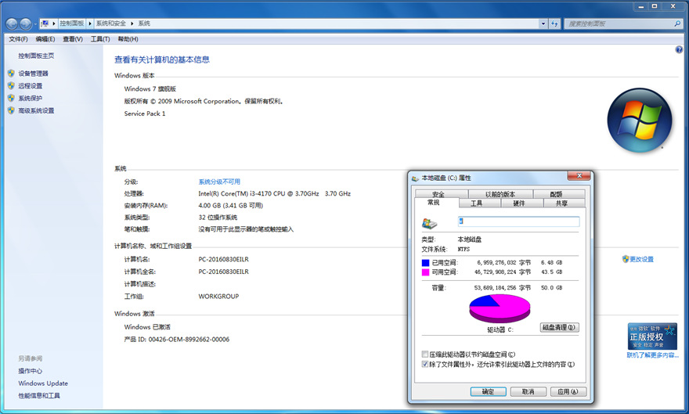Open the blue help question mark icon
689x414 pixels.
tap(679, 49)
